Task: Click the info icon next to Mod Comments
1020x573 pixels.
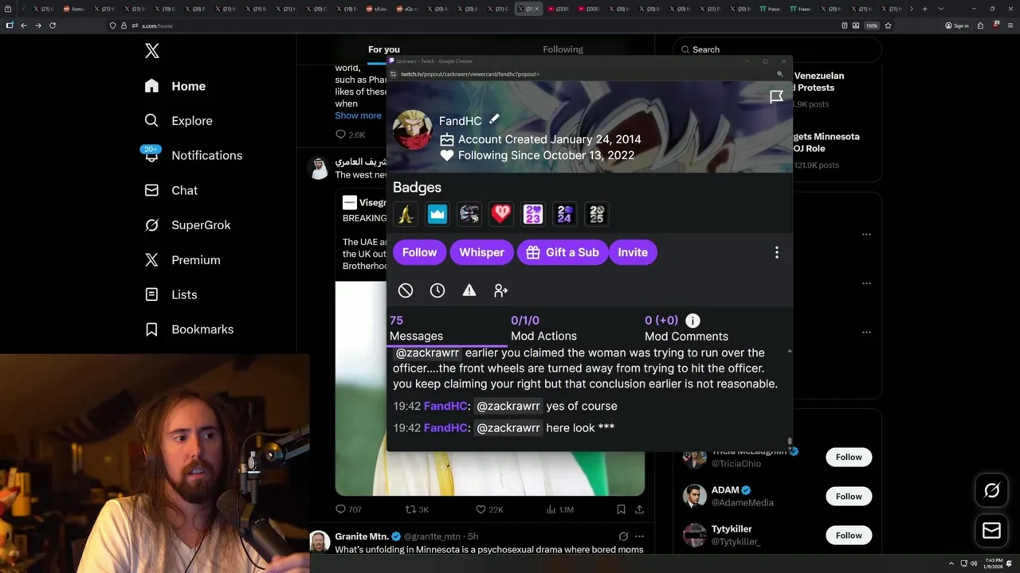Action: coord(692,321)
